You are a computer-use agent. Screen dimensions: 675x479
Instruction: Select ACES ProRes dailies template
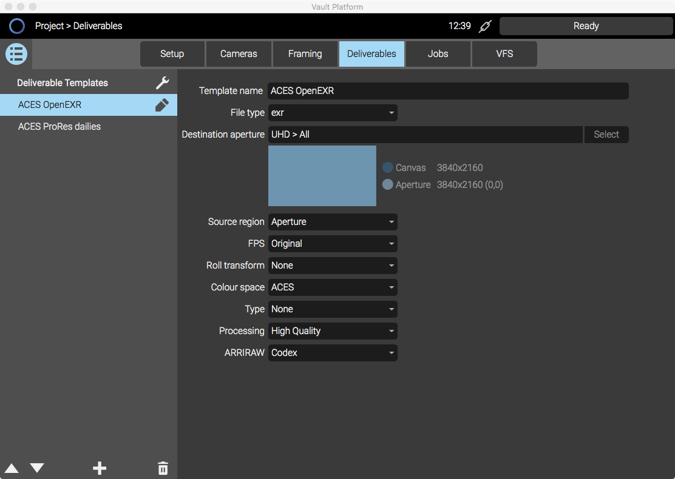(x=59, y=127)
